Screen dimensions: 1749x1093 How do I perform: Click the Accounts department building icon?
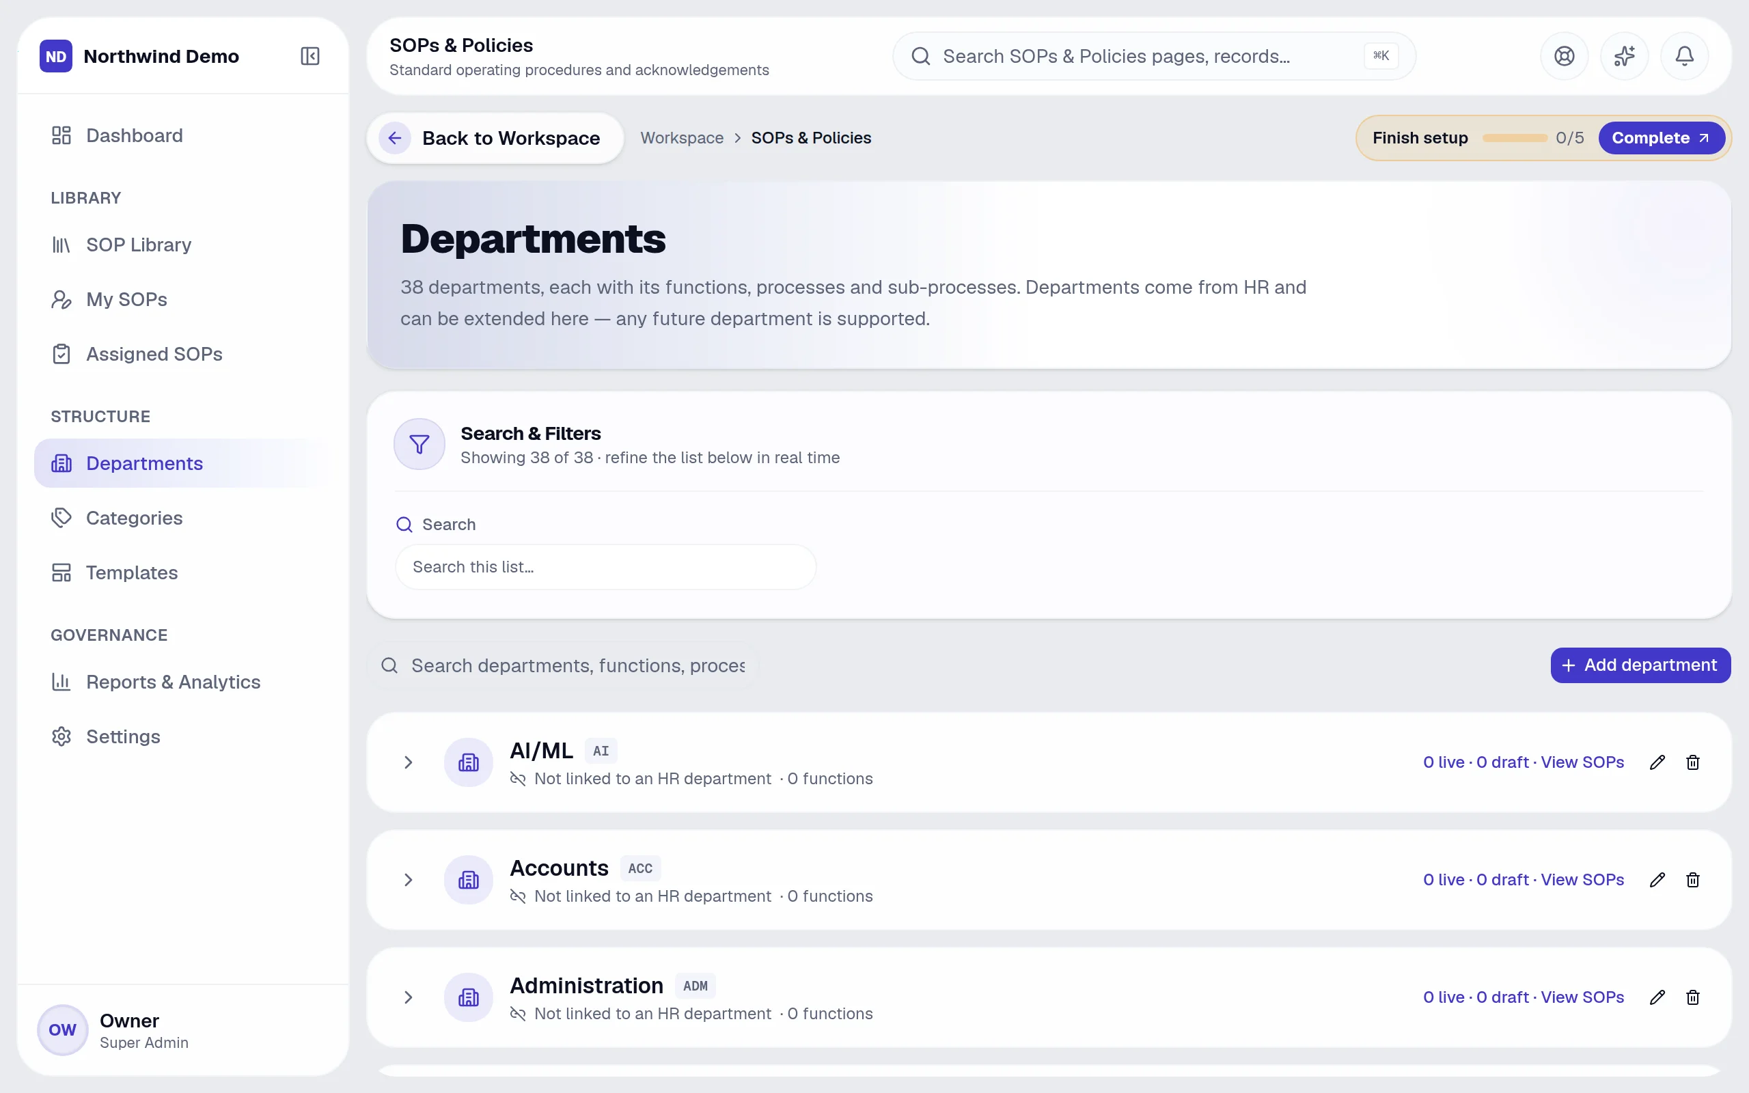point(468,880)
